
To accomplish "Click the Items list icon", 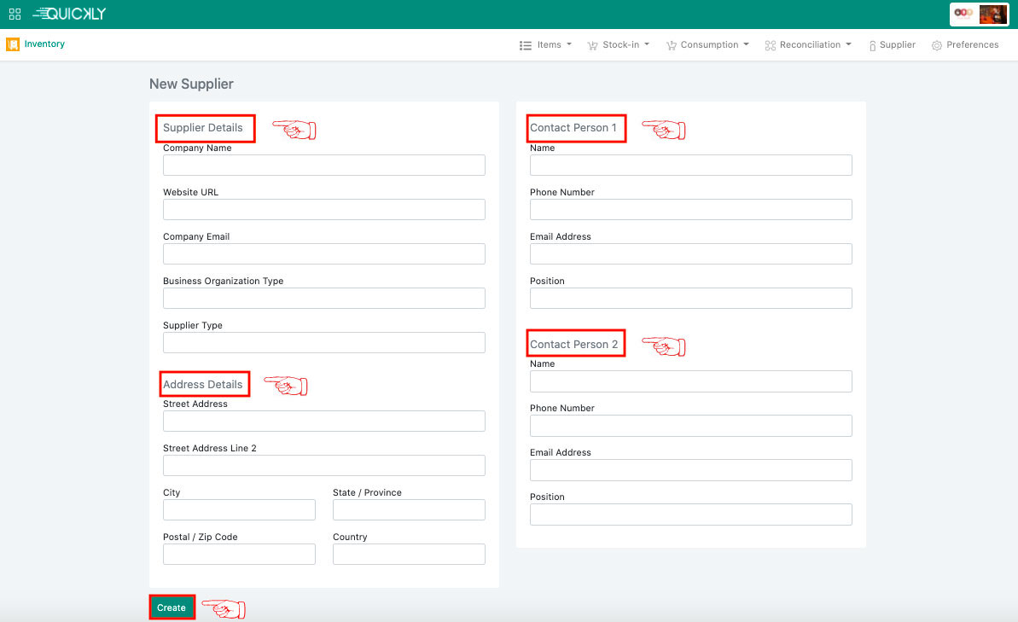I will pos(526,45).
